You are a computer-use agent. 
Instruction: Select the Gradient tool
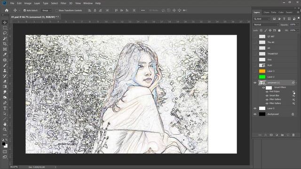[5, 86]
